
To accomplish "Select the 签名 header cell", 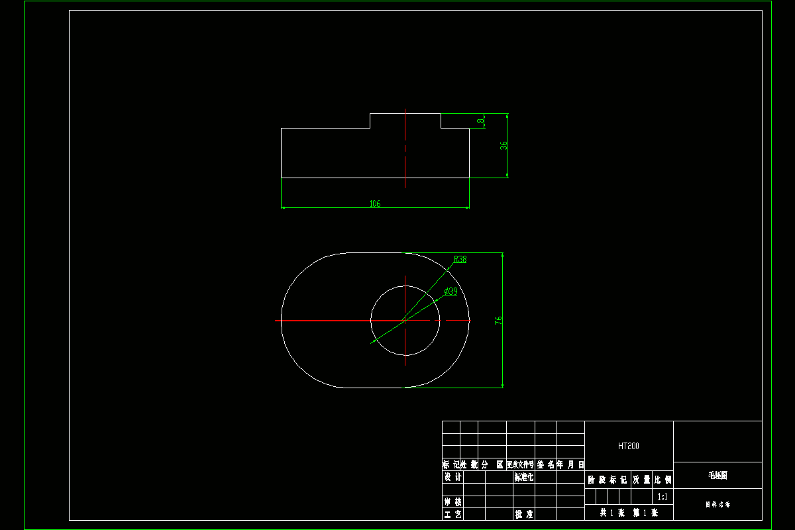I will (546, 464).
